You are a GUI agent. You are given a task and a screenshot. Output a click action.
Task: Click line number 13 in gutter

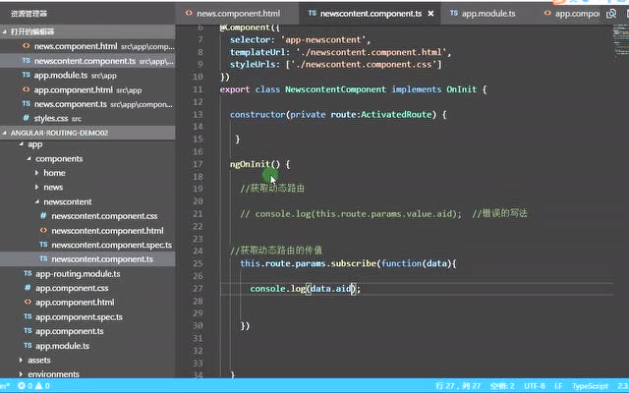click(198, 115)
